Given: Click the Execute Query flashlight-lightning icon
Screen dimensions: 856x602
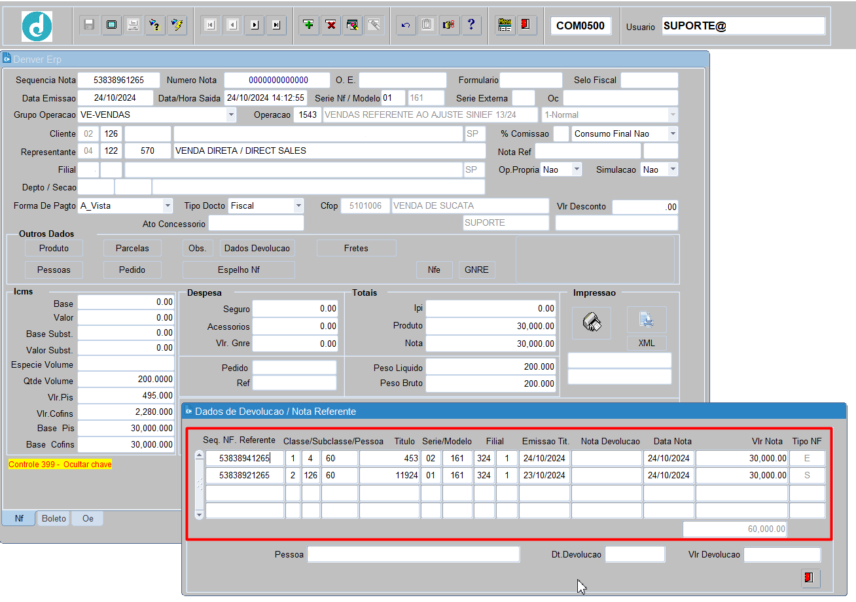Looking at the screenshot, I should [177, 26].
